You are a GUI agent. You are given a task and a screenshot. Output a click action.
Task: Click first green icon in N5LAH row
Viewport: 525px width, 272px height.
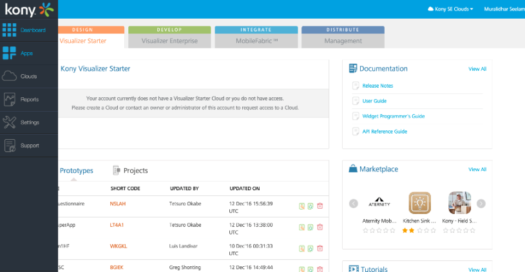pyautogui.click(x=301, y=206)
